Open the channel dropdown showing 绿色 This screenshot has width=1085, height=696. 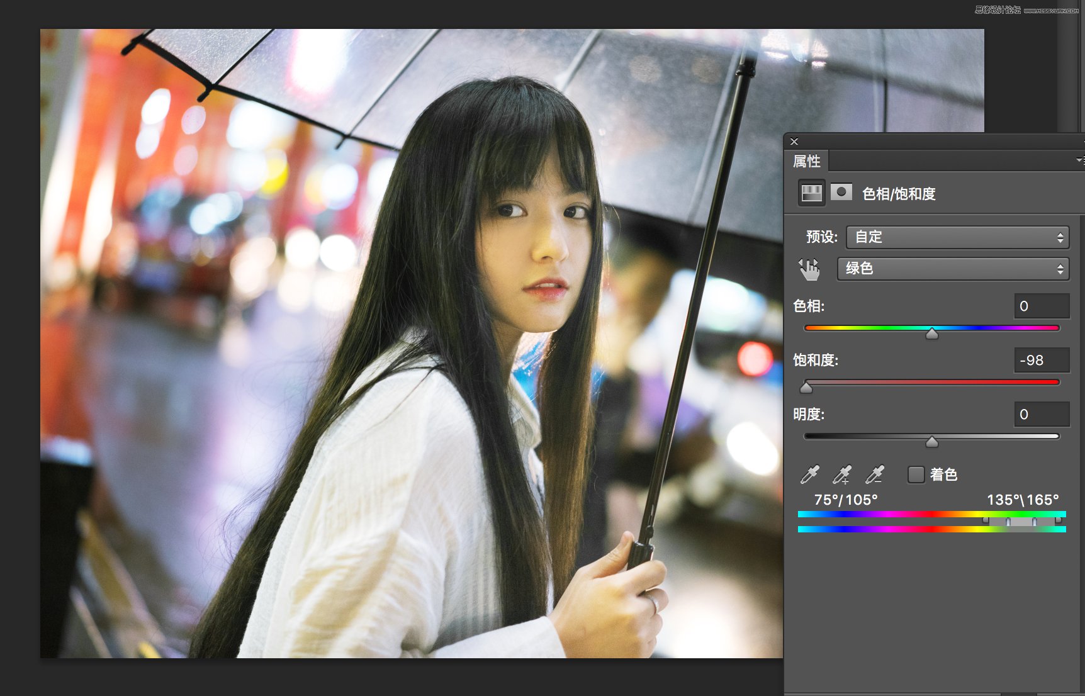tap(952, 269)
